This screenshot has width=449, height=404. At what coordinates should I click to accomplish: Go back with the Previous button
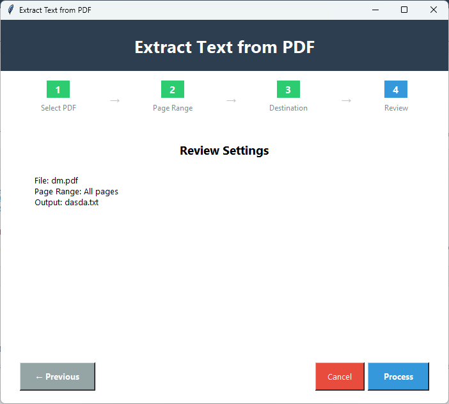[x=58, y=377]
